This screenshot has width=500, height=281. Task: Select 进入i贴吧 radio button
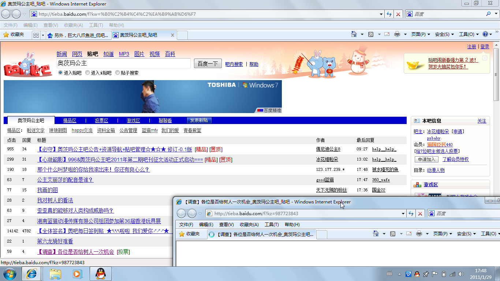87,72
